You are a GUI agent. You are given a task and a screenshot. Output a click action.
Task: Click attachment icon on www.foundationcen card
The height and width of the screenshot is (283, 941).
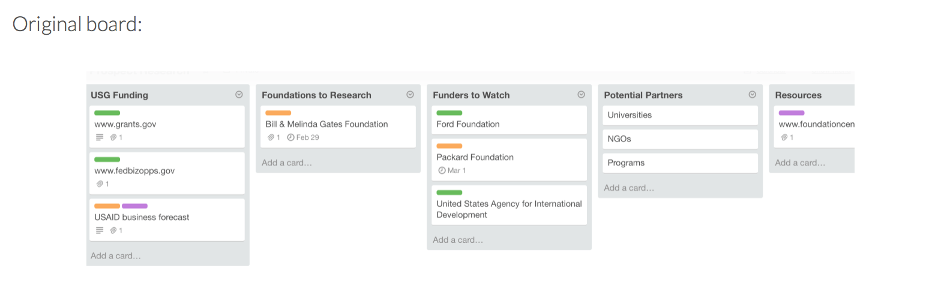tap(784, 137)
